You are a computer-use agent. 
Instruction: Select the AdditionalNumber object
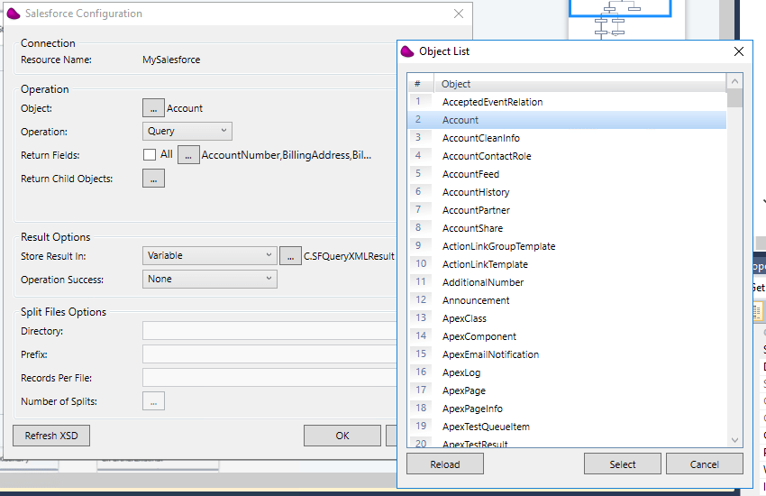[x=567, y=282]
